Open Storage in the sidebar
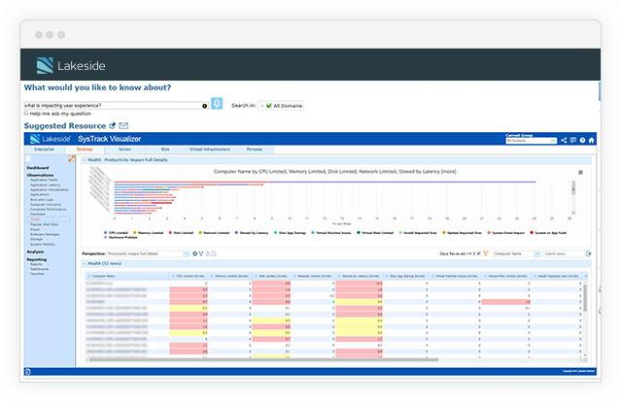Viewport: 621px width, 402px height. (x=36, y=239)
